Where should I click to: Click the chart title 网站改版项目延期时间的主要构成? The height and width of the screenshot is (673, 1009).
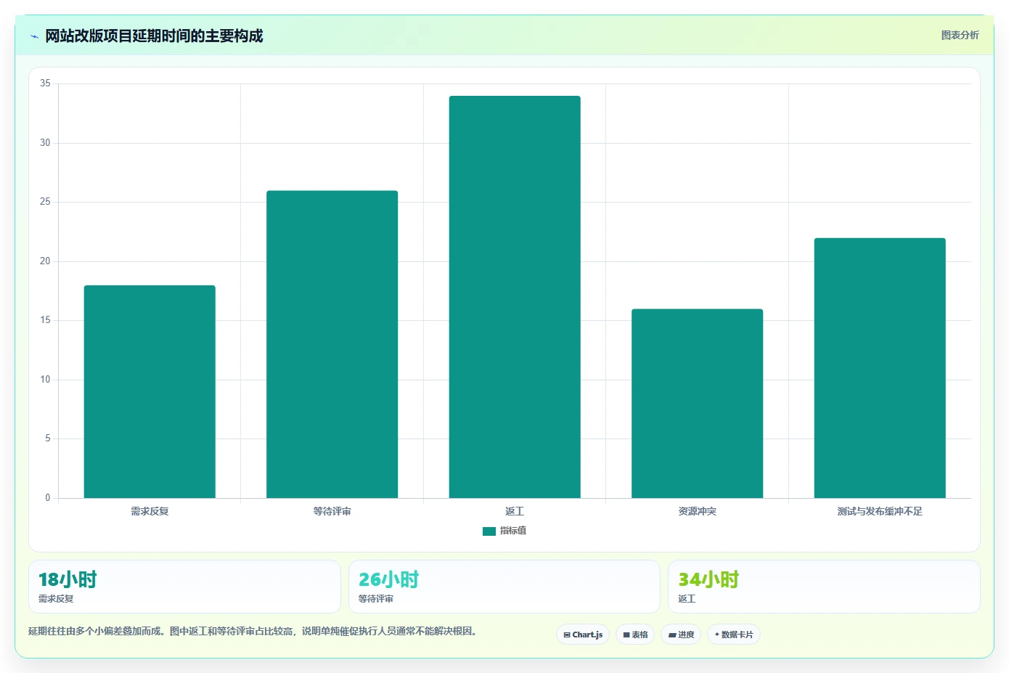click(x=154, y=36)
